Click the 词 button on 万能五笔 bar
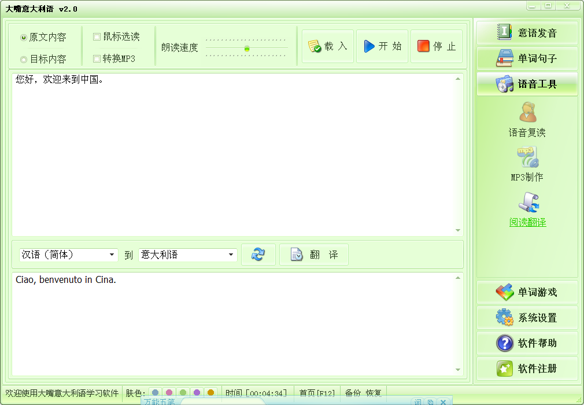Screen dimensions: 584x405 (x=418, y=402)
